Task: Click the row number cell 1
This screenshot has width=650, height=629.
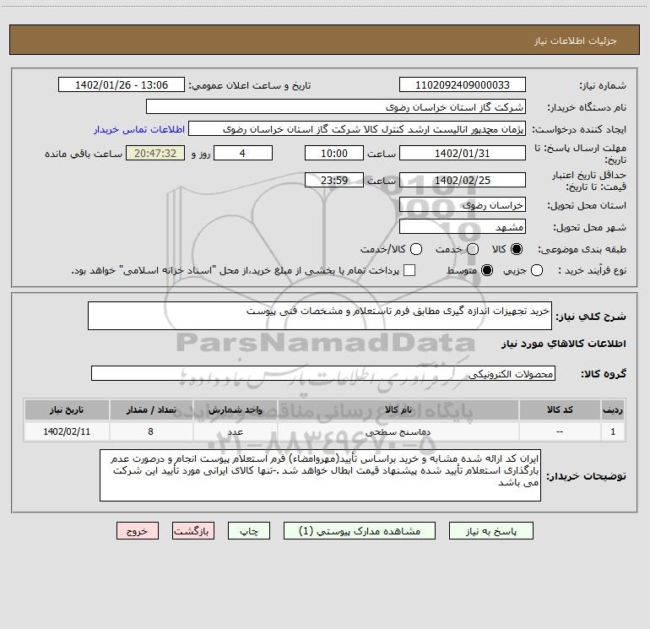Action: point(613,431)
